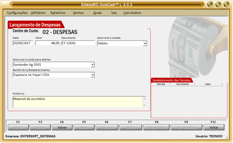The image size is (233, 143).
Task: Click the Vencimento column header
Action: tap(182, 84)
